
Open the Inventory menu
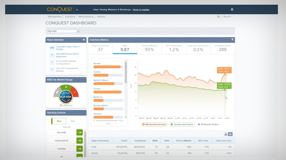70,16
